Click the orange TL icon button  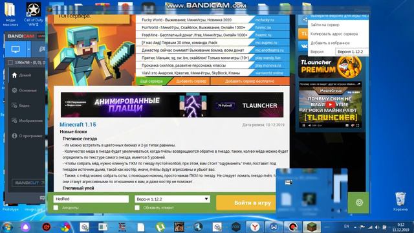pyautogui.click(x=303, y=34)
